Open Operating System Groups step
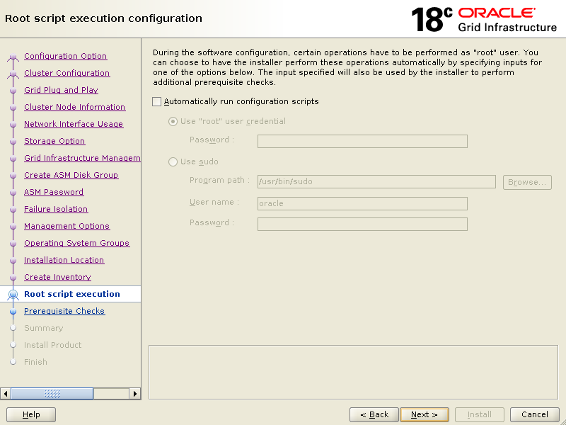This screenshot has width=566, height=425. [x=76, y=243]
